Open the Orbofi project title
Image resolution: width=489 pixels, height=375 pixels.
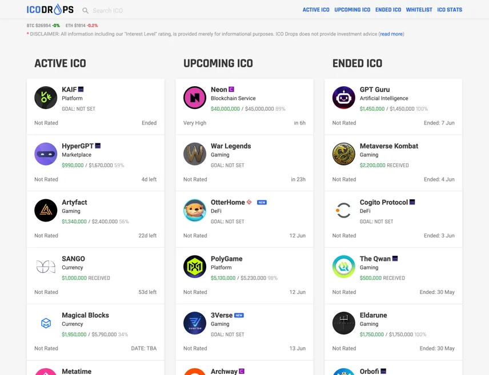point(370,371)
